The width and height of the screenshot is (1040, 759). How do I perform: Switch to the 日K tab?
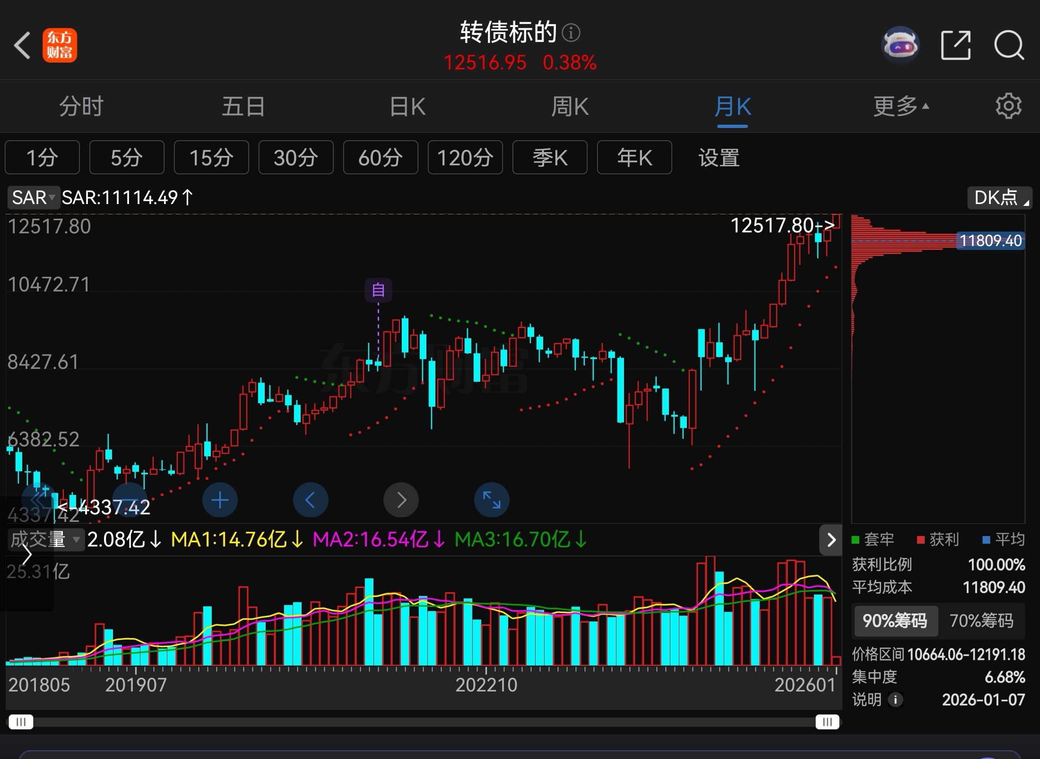point(407,106)
